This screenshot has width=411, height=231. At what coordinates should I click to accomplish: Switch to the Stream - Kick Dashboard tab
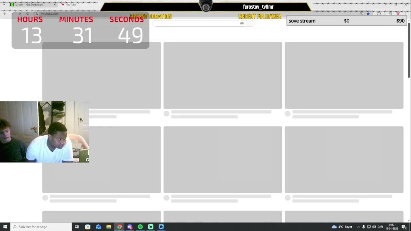tap(33, 4)
